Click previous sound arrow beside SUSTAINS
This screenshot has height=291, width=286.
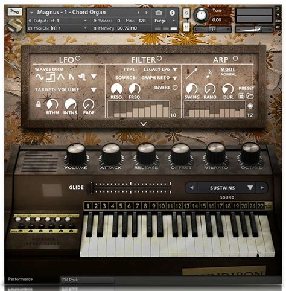coord(191,188)
